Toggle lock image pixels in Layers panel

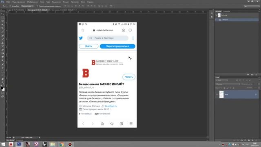(x=228, y=88)
